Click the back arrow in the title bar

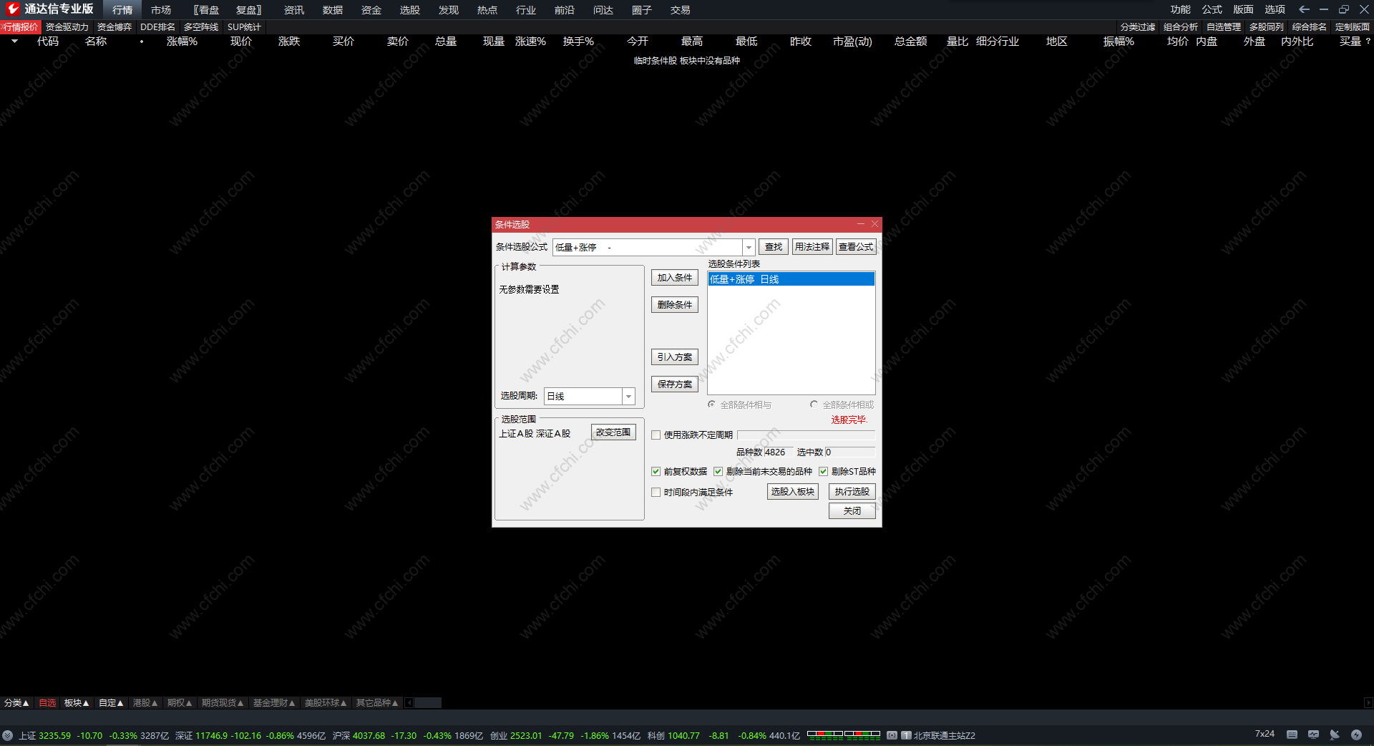(1304, 9)
